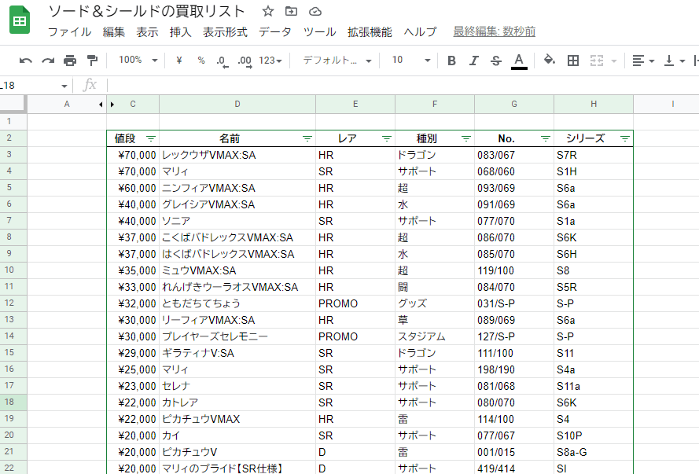Format as yen currency
Viewport: 699px width, 474px height.
[178, 61]
